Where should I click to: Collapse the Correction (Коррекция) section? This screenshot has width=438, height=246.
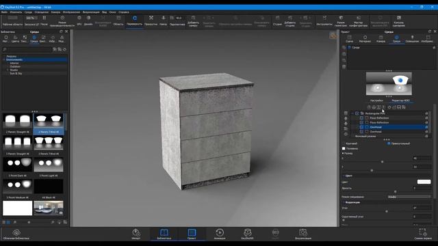coord(344,202)
